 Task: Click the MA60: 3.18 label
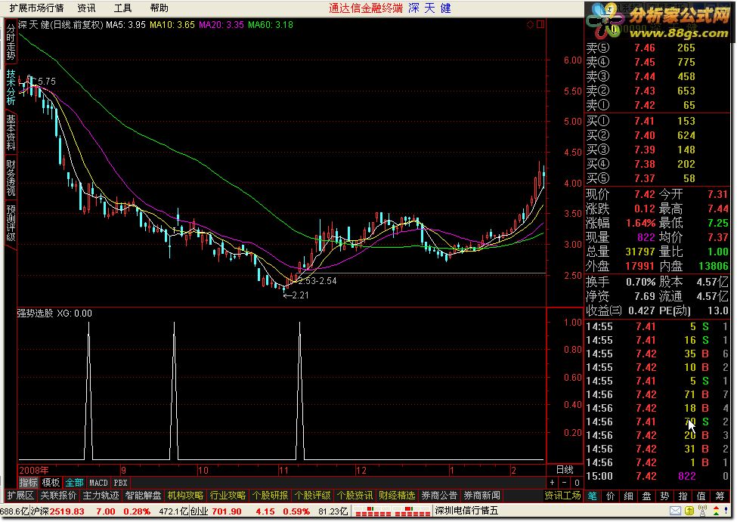click(x=271, y=24)
